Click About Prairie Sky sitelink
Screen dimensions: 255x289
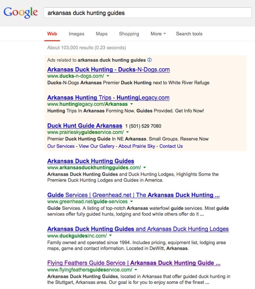[x=137, y=146]
